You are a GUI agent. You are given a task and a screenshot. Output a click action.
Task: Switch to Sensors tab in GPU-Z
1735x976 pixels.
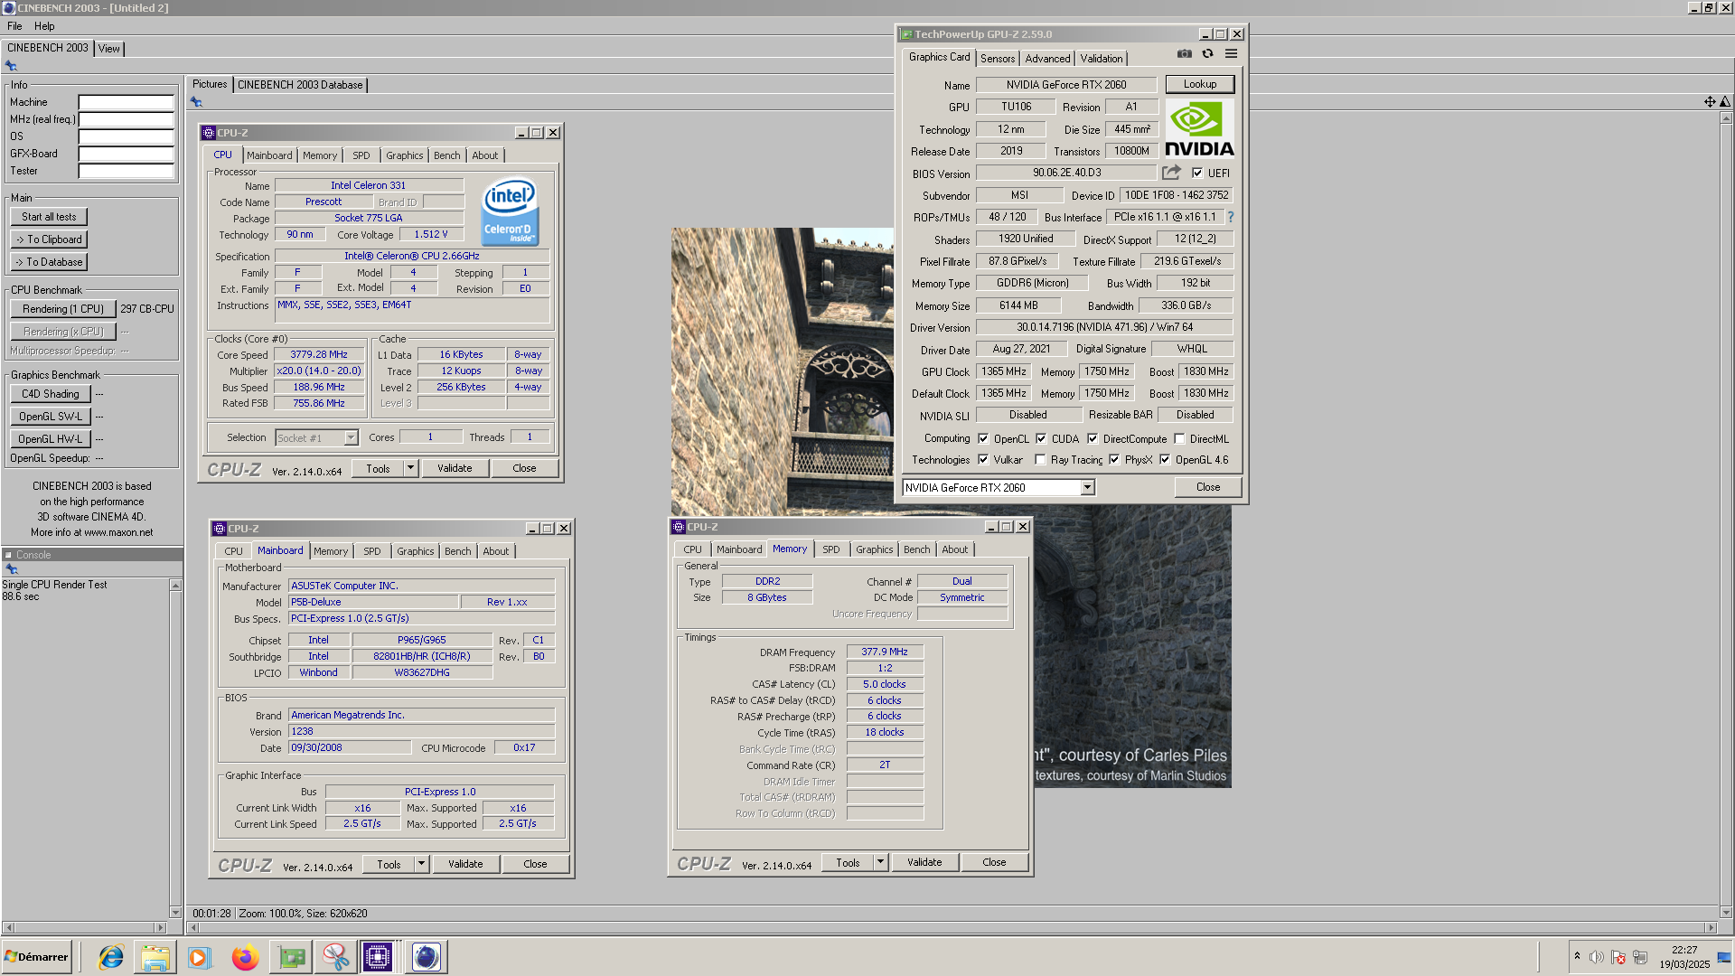click(x=998, y=59)
